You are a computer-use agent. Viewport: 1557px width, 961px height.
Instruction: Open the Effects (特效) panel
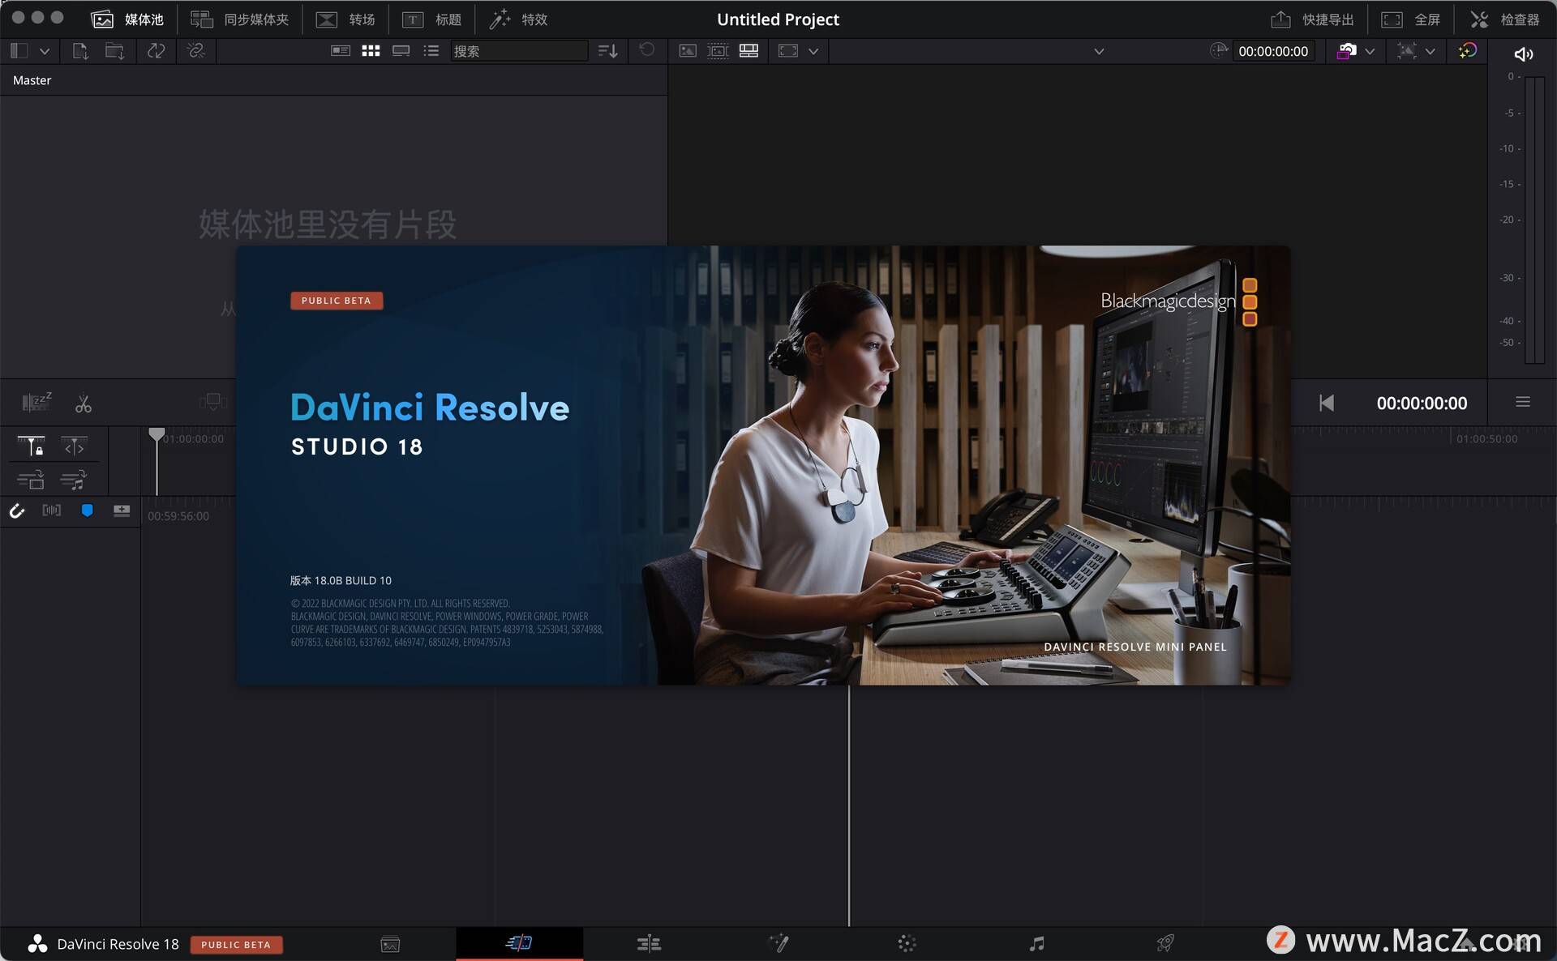[x=518, y=19]
